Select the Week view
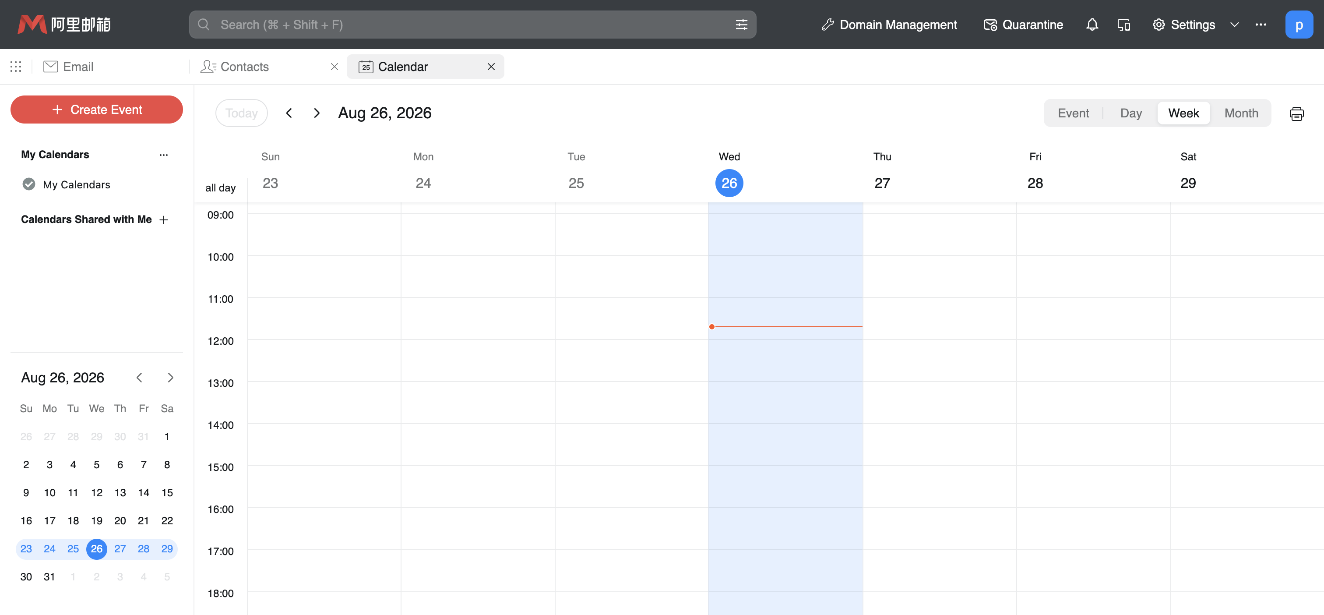The image size is (1324, 615). click(1183, 113)
